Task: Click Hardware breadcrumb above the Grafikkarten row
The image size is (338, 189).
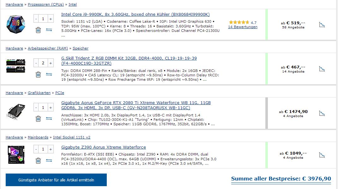Action: click(14, 93)
